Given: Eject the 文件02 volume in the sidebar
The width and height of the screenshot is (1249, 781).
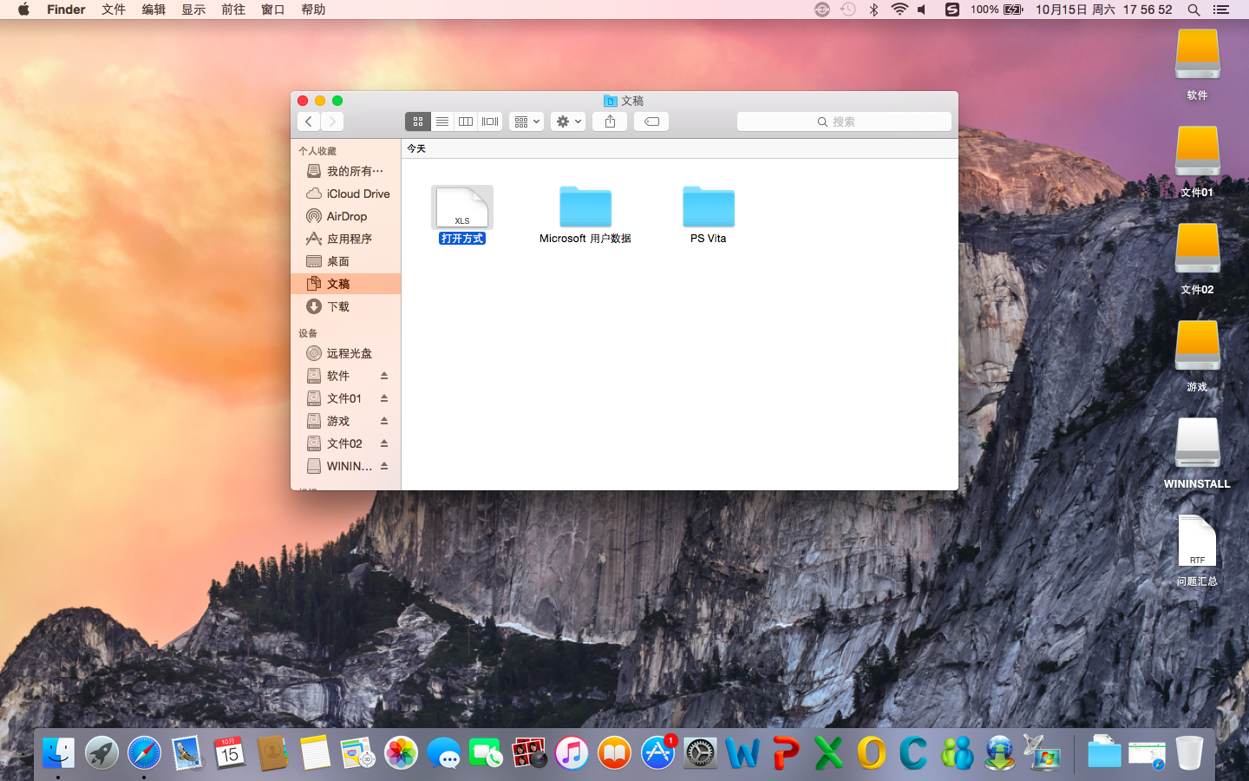Looking at the screenshot, I should point(384,443).
